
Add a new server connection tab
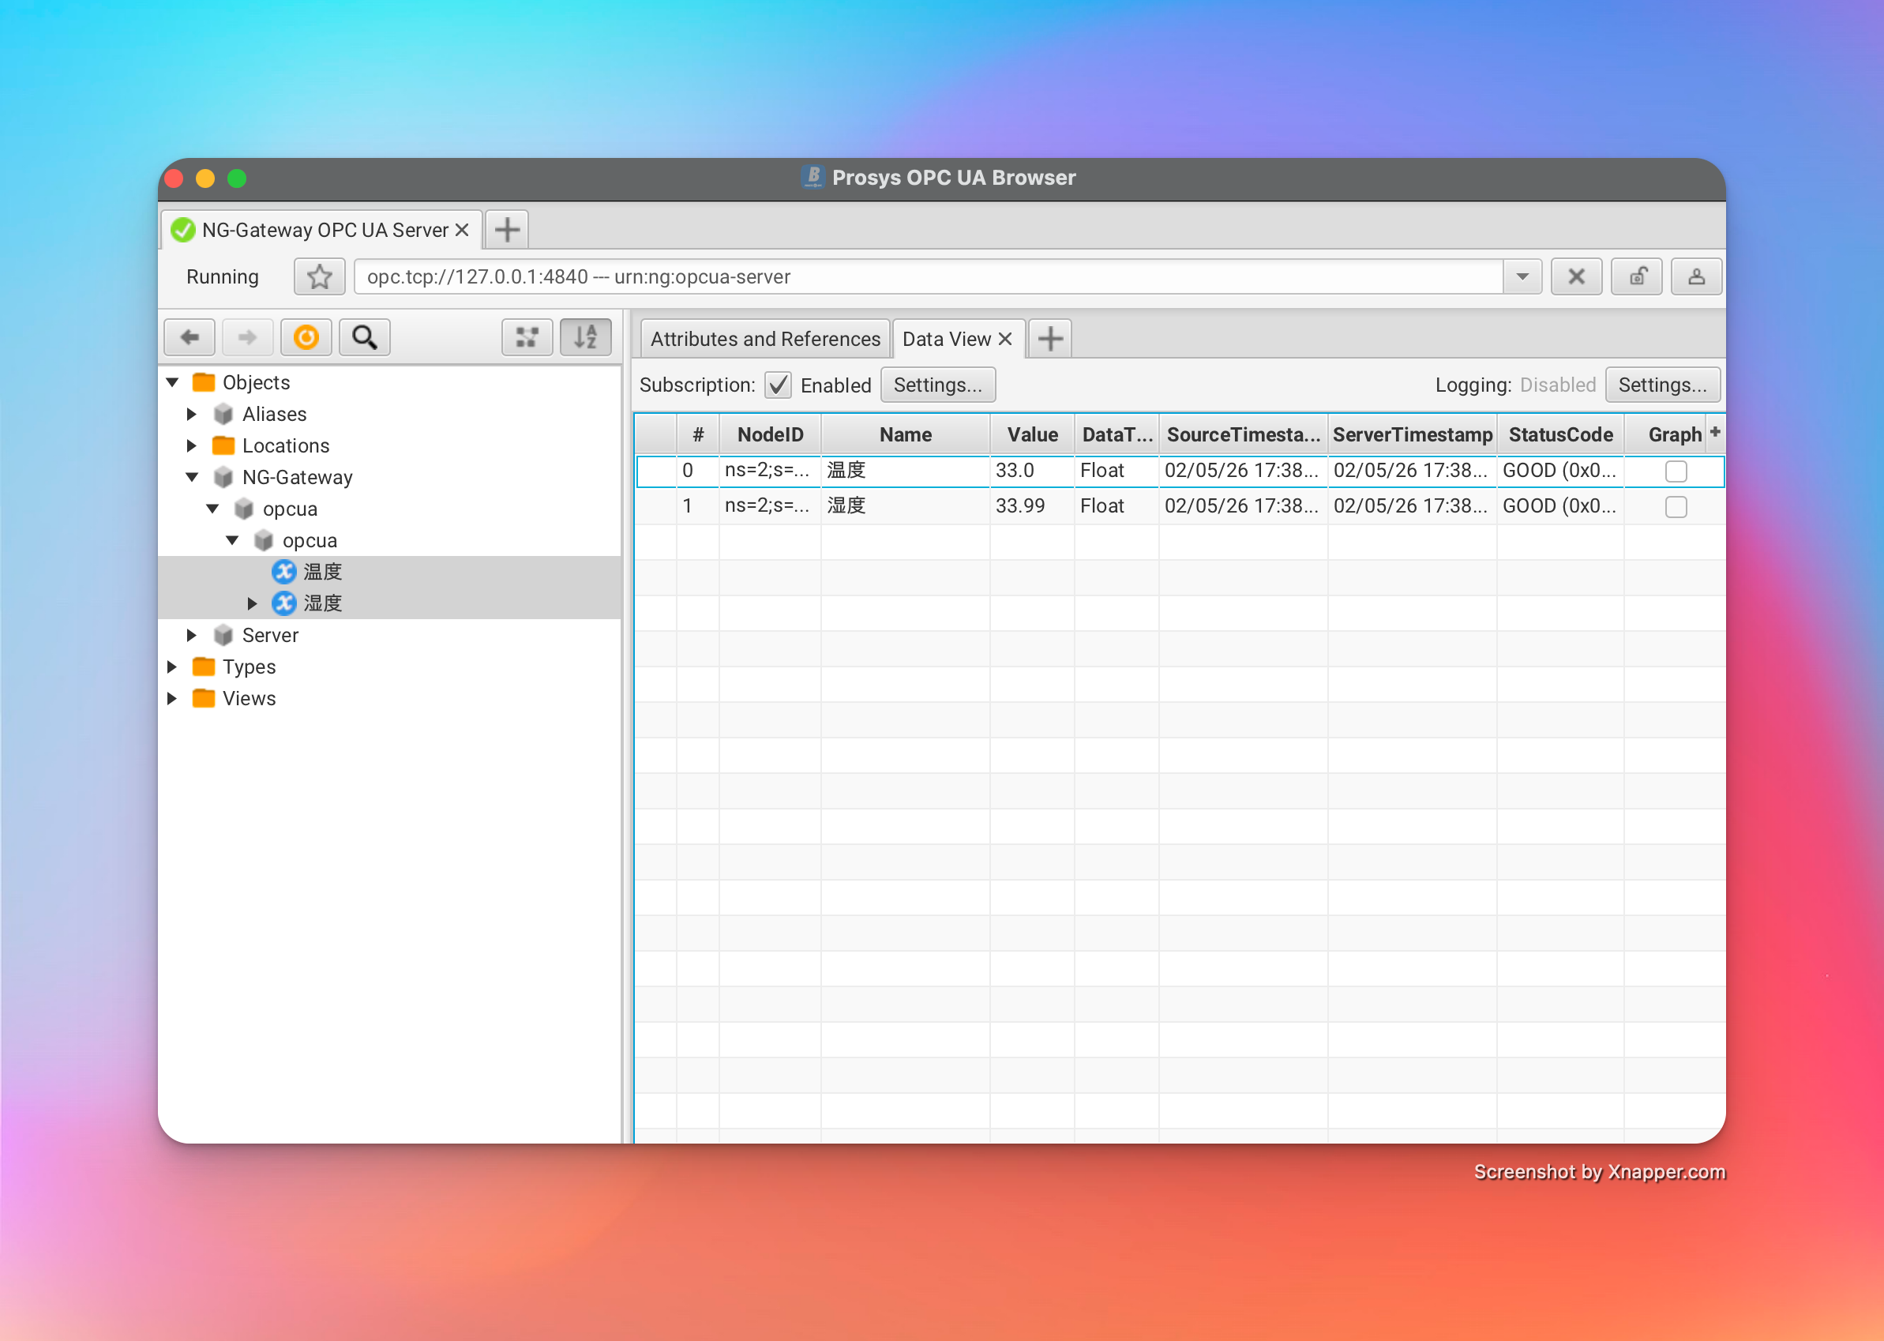[507, 230]
